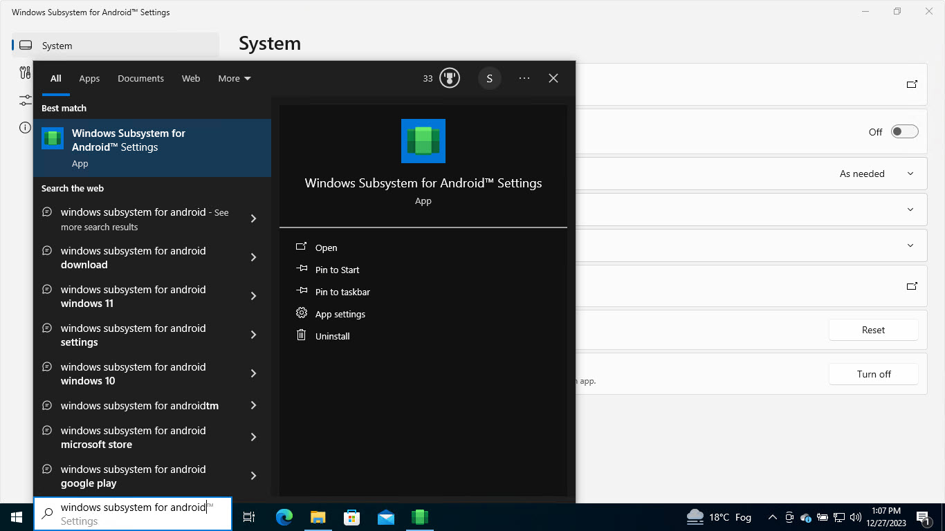Viewport: 945px width, 531px height.
Task: Click the Turn off button
Action: pyautogui.click(x=873, y=374)
